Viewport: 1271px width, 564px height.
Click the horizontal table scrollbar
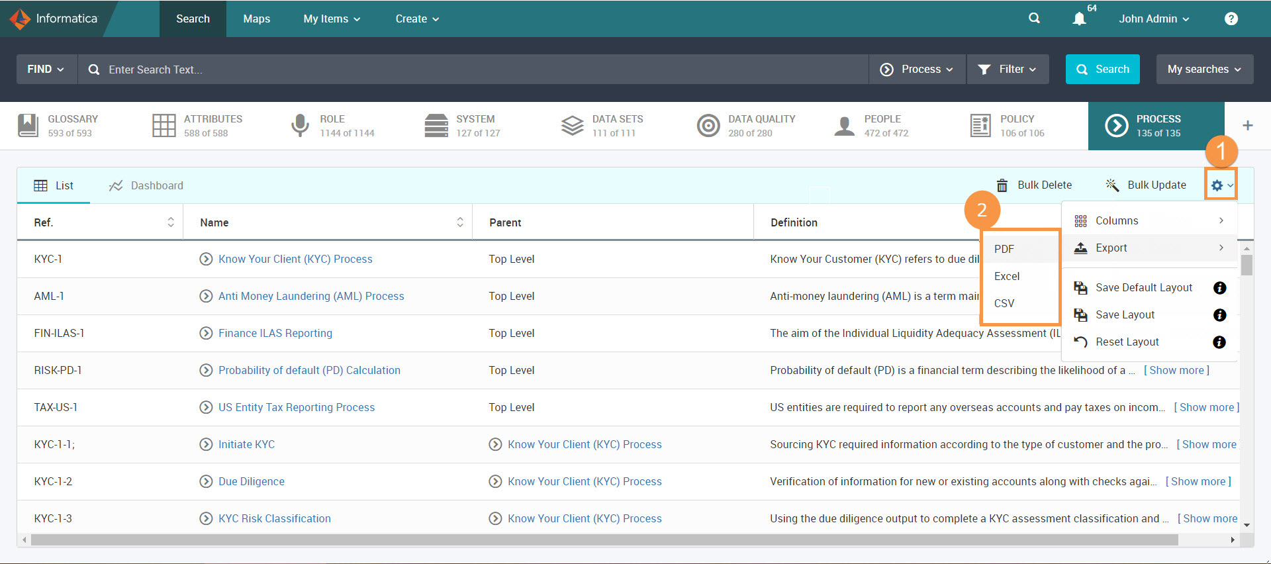point(604,540)
